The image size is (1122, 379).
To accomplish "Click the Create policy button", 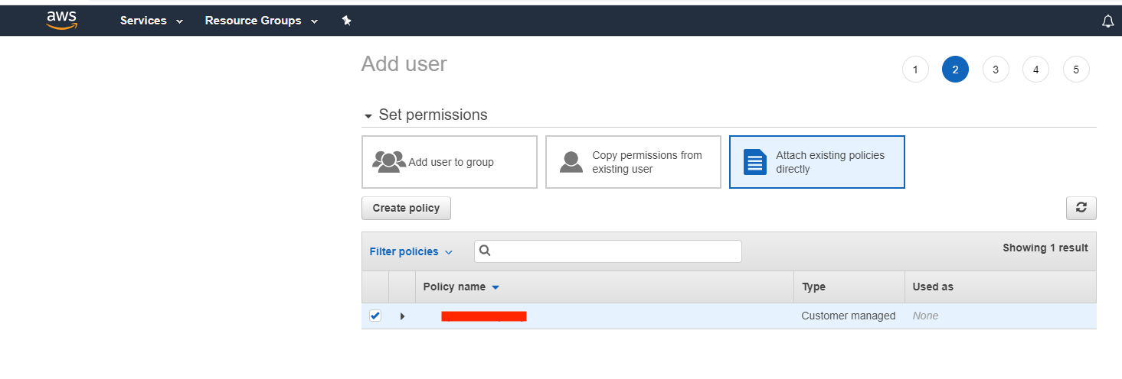I will pyautogui.click(x=406, y=208).
